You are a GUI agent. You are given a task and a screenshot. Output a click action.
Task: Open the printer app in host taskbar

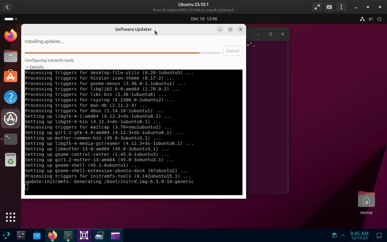click(x=99, y=235)
